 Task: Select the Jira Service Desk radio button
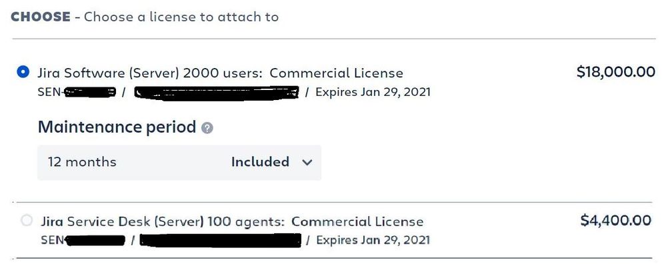coord(27,221)
